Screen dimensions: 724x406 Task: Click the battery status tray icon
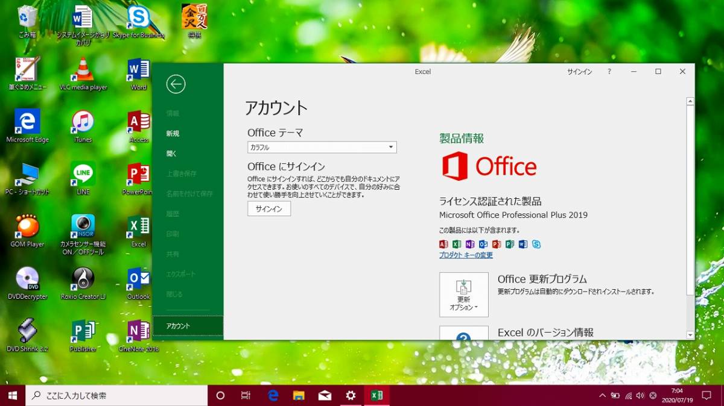(x=615, y=396)
